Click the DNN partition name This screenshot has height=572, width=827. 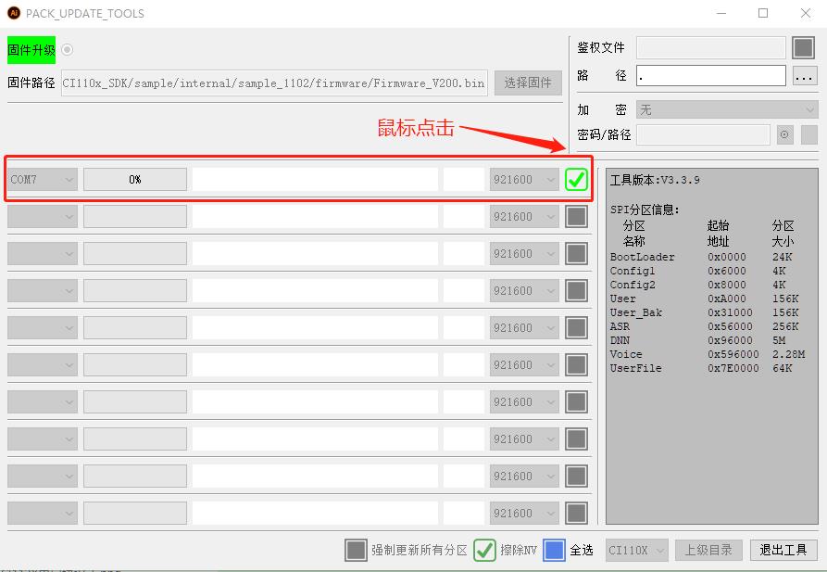pyautogui.click(x=620, y=340)
